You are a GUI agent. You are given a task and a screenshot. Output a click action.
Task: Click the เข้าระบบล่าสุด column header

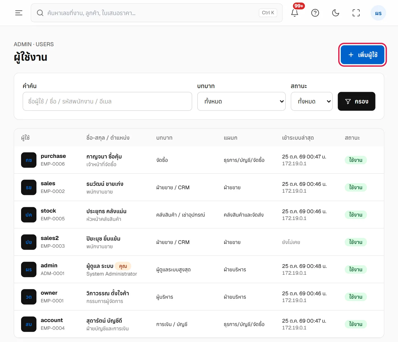[298, 138]
